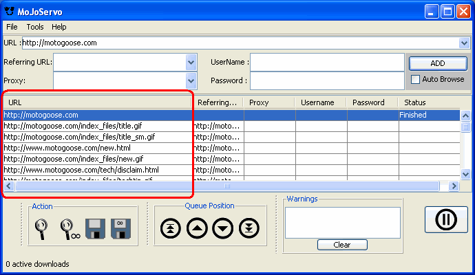The height and width of the screenshot is (275, 475).
Task: Enable the Auto Browse checkbox
Action: 415,79
